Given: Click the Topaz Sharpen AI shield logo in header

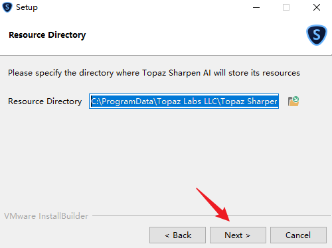Looking at the screenshot, I should pos(317,35).
